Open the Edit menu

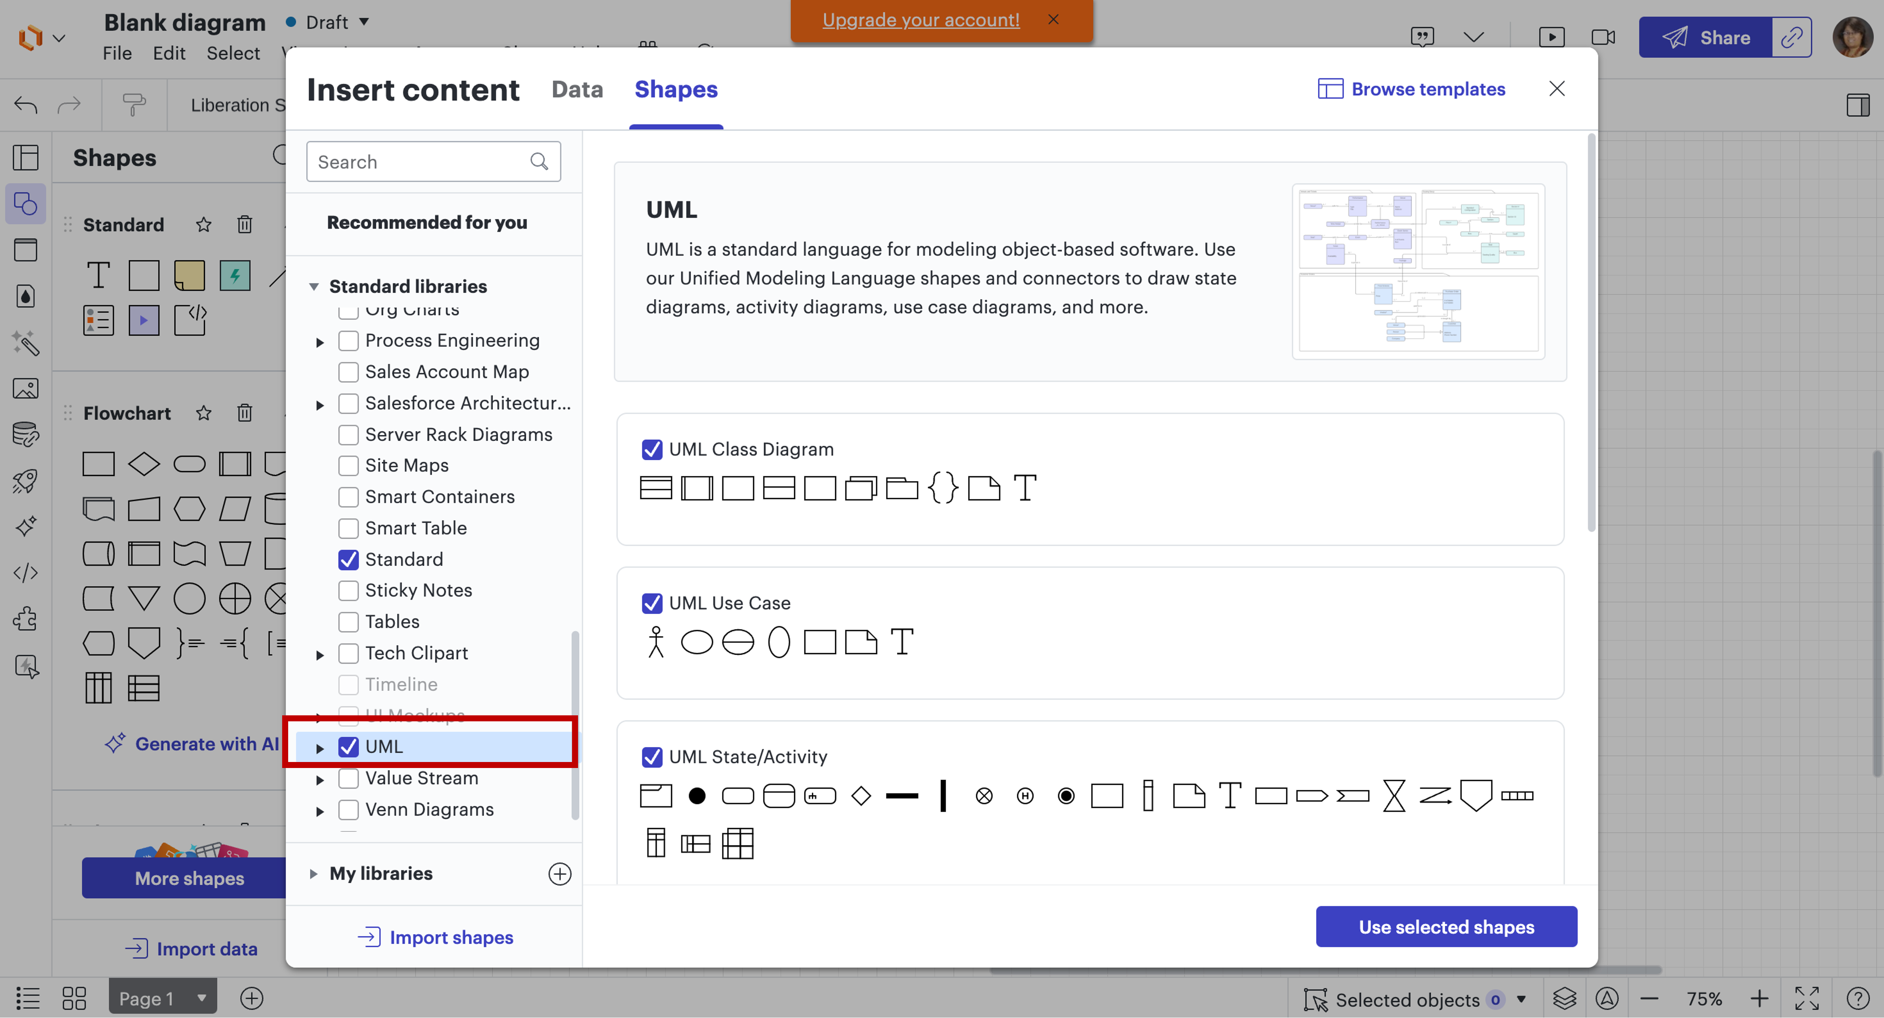[x=169, y=54]
